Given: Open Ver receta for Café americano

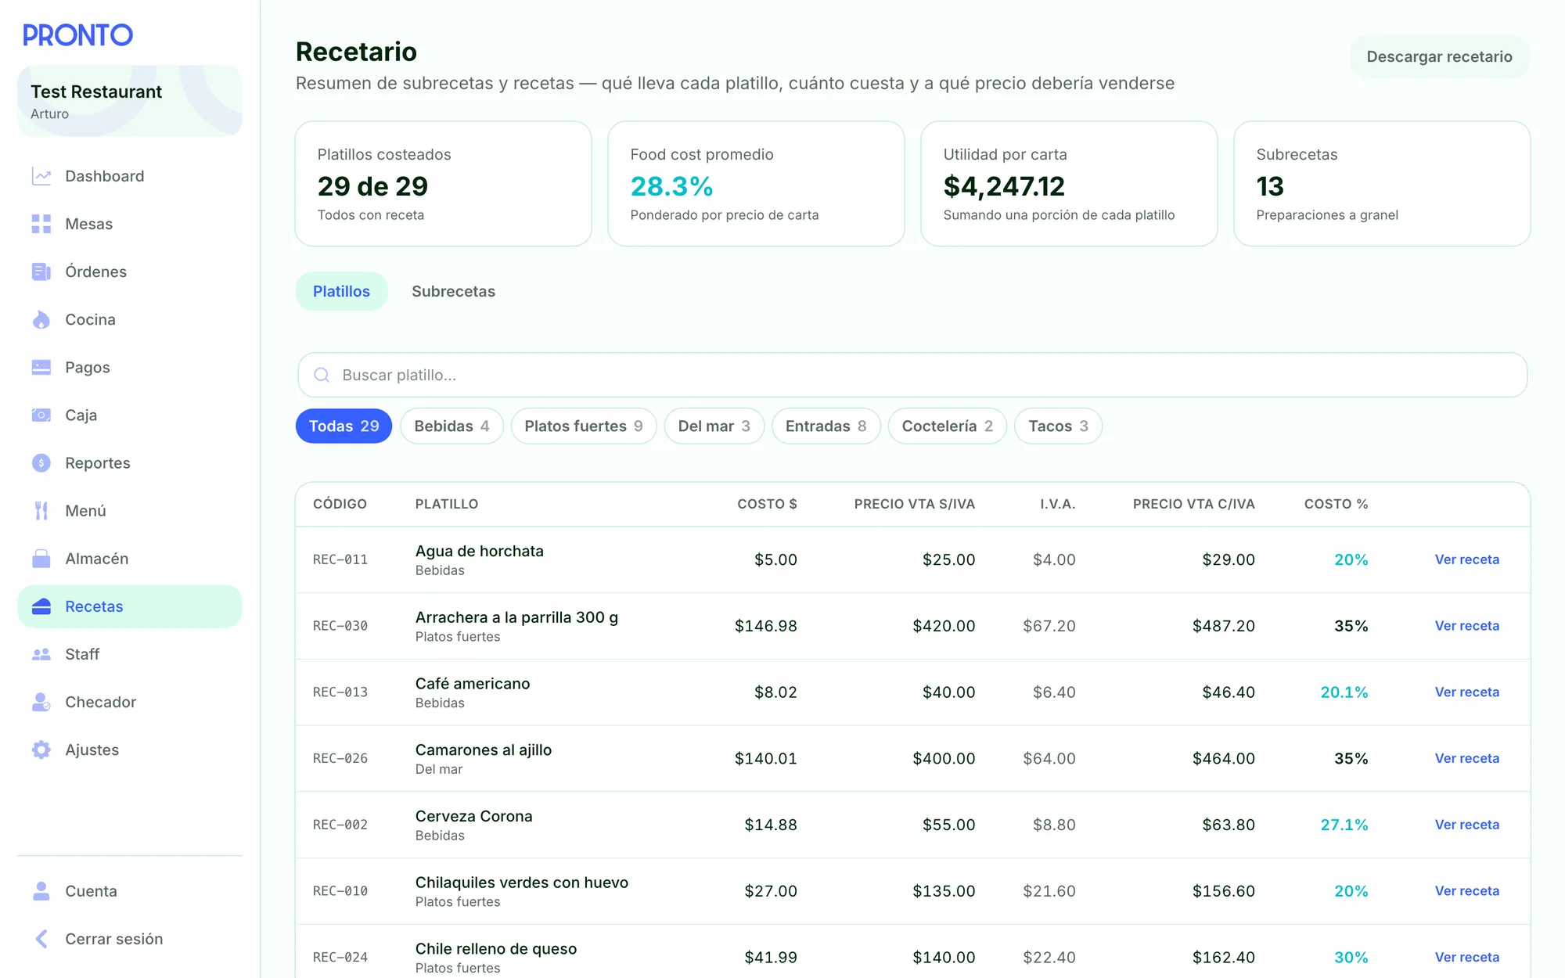Looking at the screenshot, I should tap(1466, 692).
